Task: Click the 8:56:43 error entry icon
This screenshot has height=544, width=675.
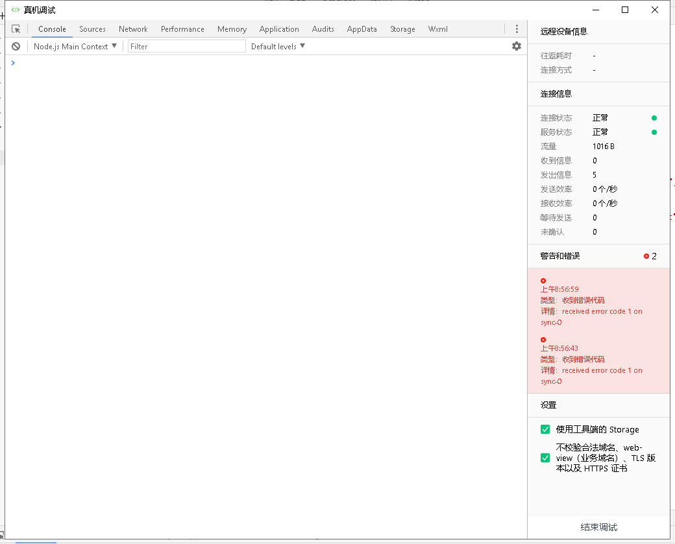Action: pyautogui.click(x=543, y=340)
